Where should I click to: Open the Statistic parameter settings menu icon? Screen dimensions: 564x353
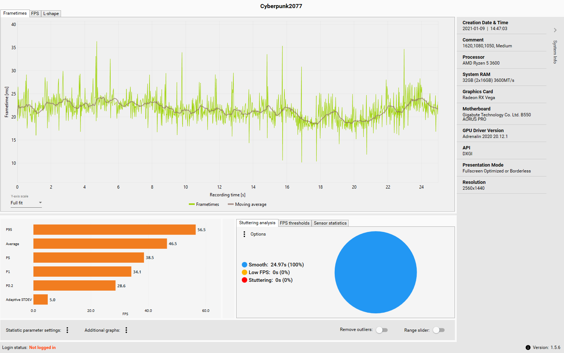tap(67, 330)
